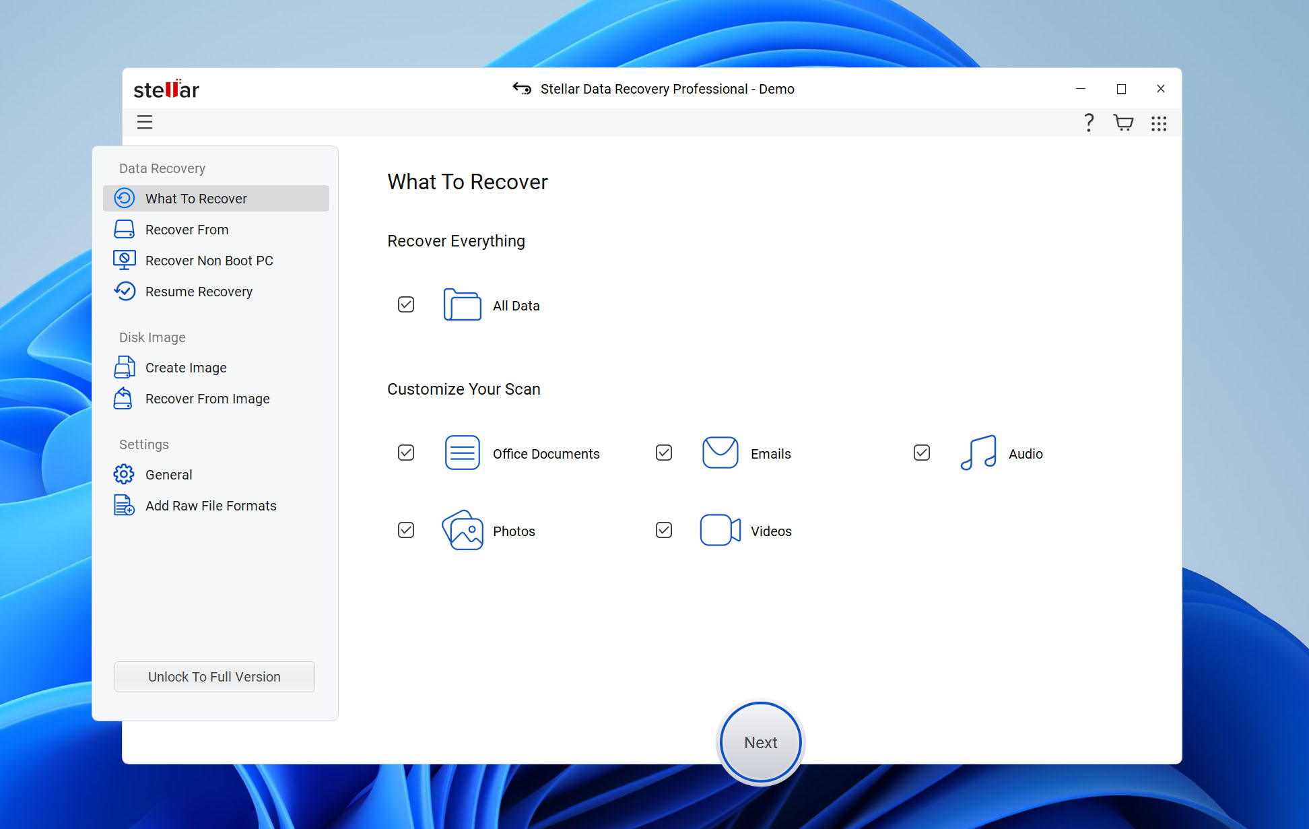1309x829 pixels.
Task: Minimize the Stellar window
Action: [1081, 88]
